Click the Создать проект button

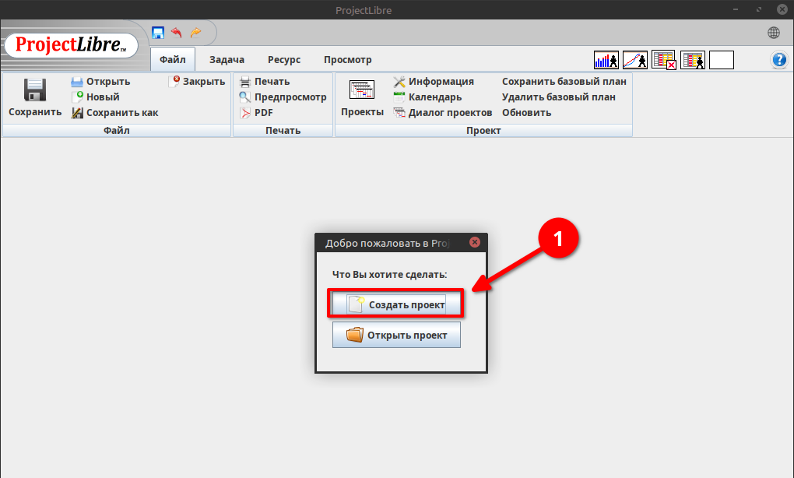[396, 304]
